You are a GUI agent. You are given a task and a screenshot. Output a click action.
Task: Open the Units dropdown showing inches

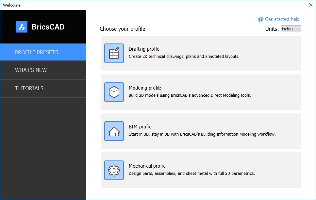pos(291,29)
